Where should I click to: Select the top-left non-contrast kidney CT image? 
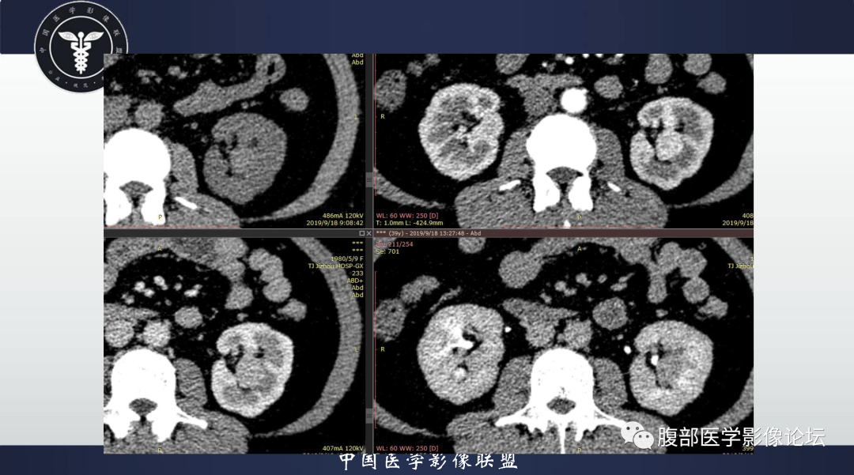coord(234,141)
